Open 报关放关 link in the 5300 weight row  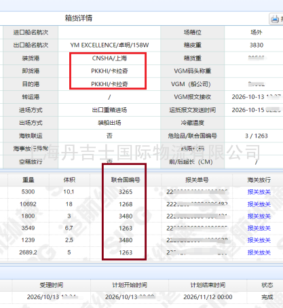click(259, 192)
